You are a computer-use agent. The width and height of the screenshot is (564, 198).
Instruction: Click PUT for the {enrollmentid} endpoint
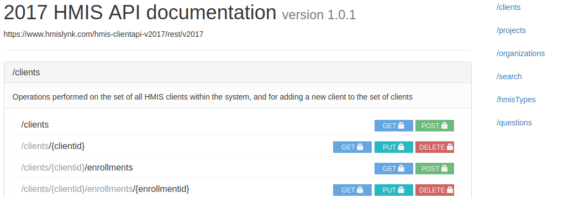coord(393,190)
